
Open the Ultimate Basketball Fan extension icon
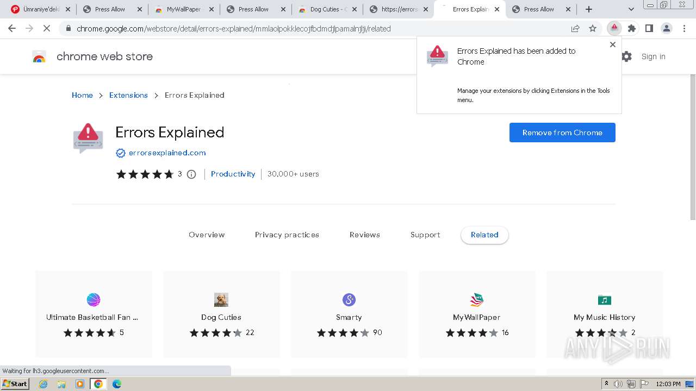[x=94, y=300]
